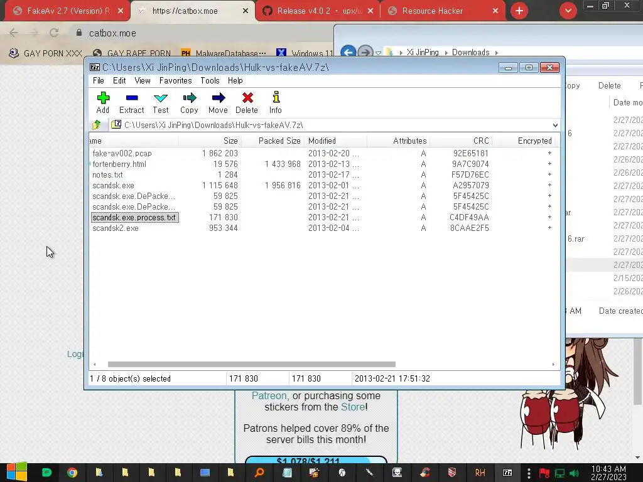
Task: Open the Tools menu
Action: (x=210, y=81)
